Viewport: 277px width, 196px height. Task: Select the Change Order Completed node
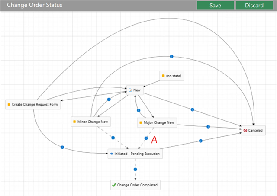click(135, 185)
